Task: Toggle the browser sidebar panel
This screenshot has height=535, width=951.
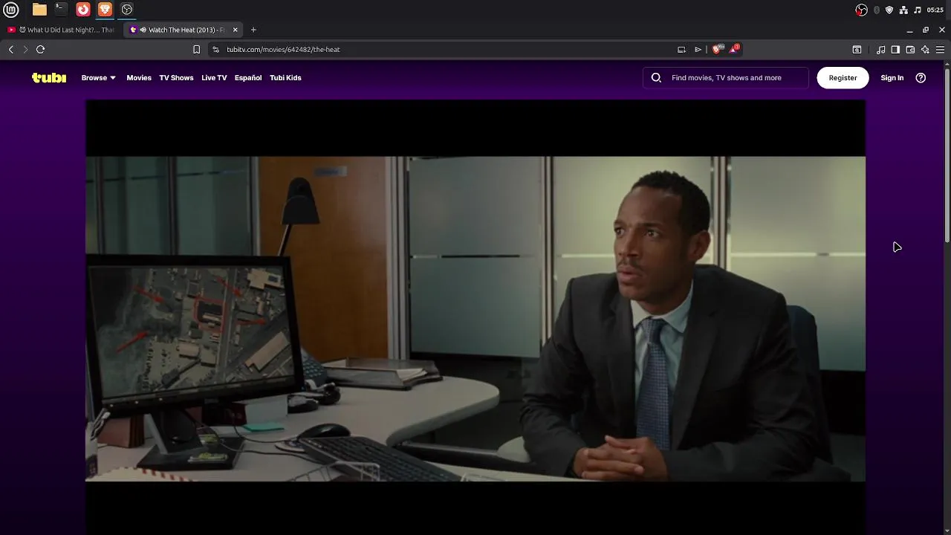Action: pyautogui.click(x=895, y=49)
